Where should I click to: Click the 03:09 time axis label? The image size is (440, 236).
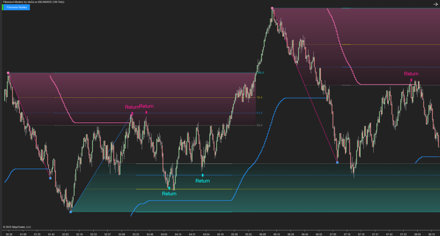pos(122,234)
